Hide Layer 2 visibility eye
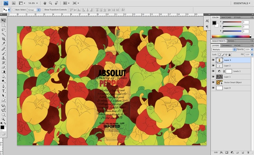This screenshot has height=155, width=254. (x=213, y=66)
